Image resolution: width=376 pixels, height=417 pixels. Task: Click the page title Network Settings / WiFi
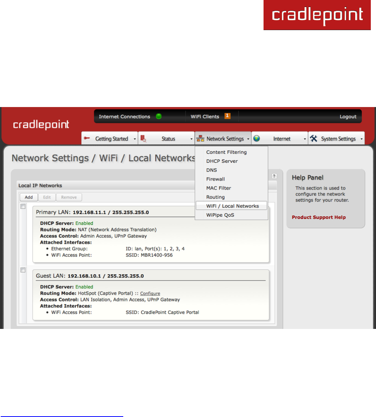(x=104, y=158)
